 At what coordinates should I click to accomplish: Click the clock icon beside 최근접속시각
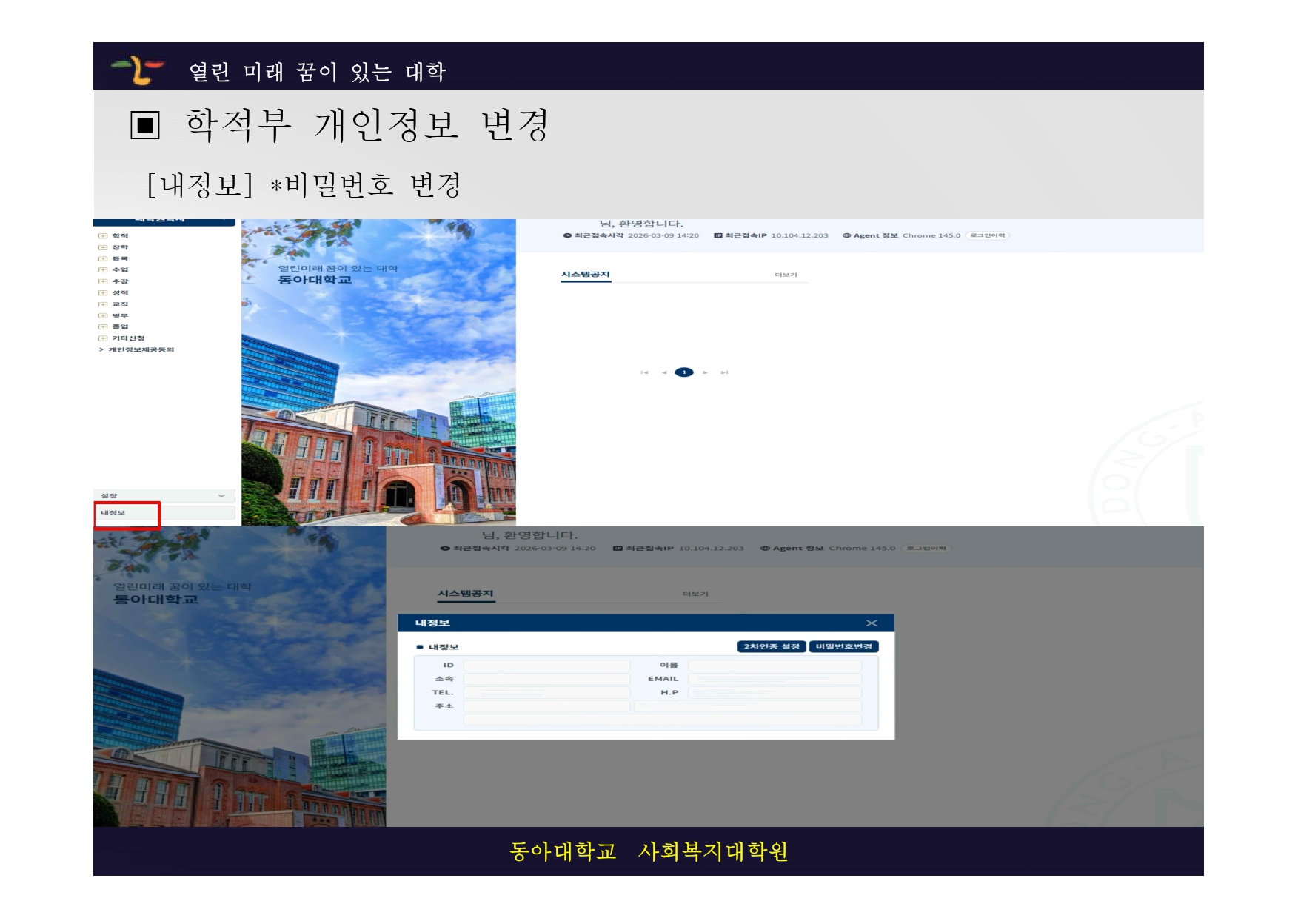[x=567, y=235]
